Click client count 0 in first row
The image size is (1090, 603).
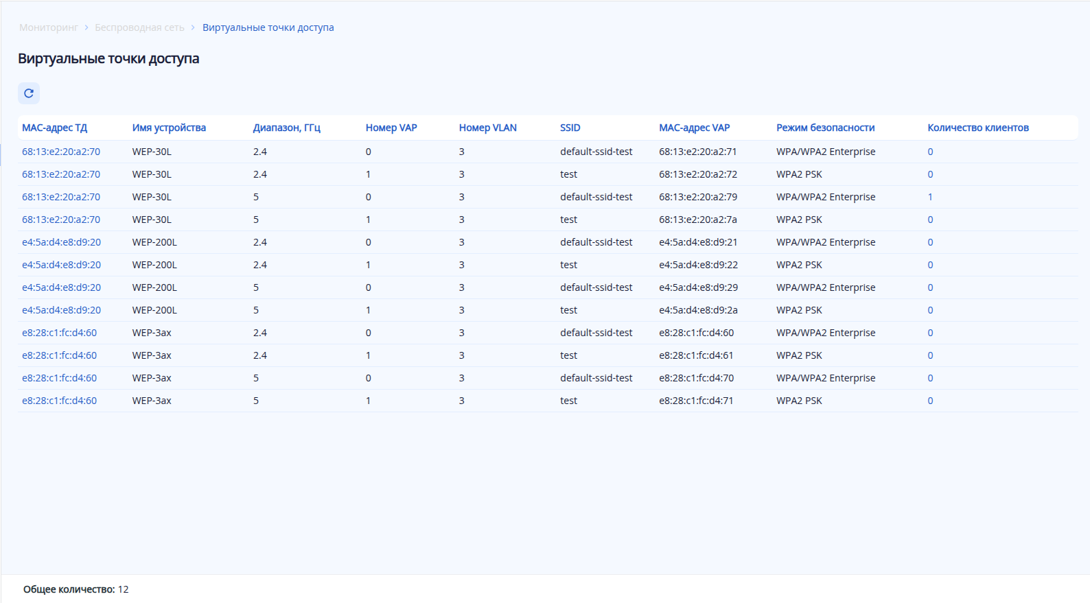click(930, 152)
